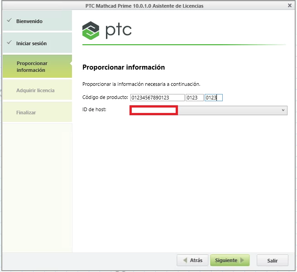Viewport: 297px width, 272px height.
Task: Proceed with the Siguiente button
Action: [x=230, y=260]
